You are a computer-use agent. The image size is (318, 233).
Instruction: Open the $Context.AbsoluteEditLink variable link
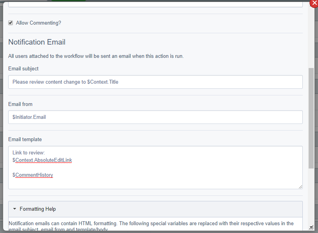pyautogui.click(x=42, y=160)
